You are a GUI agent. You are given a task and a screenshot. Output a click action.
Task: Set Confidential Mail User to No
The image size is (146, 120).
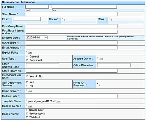tap(37, 76)
